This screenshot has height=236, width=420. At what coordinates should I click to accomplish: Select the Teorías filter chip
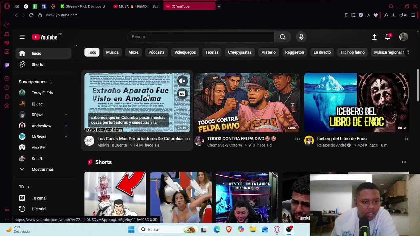[x=212, y=52]
